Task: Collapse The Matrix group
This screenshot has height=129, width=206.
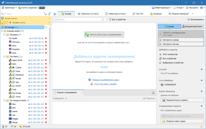Action: [4, 56]
